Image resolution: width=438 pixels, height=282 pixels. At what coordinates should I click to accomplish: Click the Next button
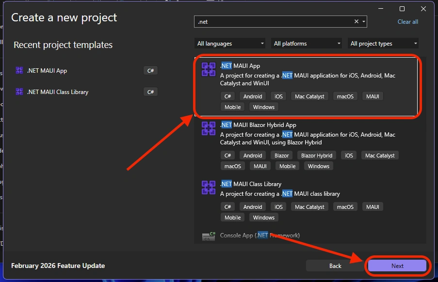point(397,266)
